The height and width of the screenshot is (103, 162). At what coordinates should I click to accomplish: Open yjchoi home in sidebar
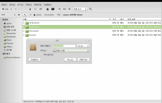[x=8, y=24]
